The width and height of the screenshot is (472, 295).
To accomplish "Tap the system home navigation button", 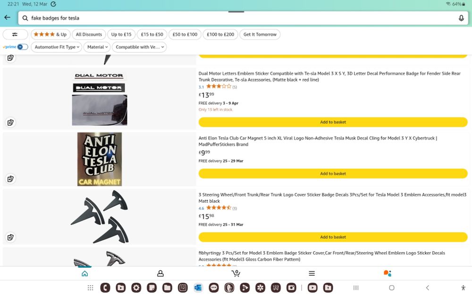I will click(392, 288).
